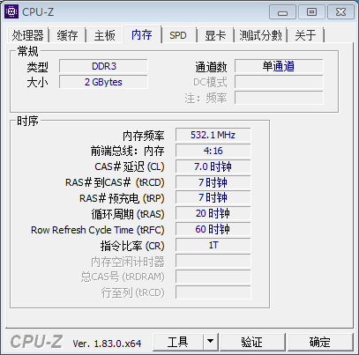359x355 pixels.
Task: Select the 532.1 MHz frequency value
Action: [x=213, y=135]
